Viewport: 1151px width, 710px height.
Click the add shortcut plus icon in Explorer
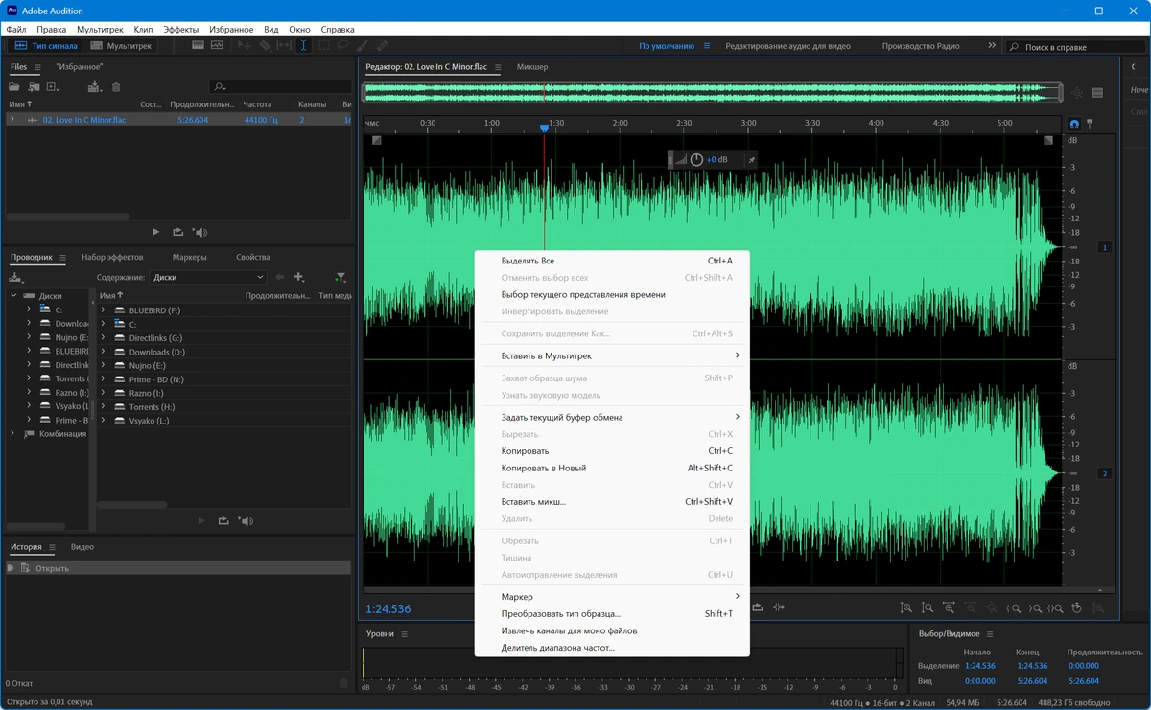299,277
